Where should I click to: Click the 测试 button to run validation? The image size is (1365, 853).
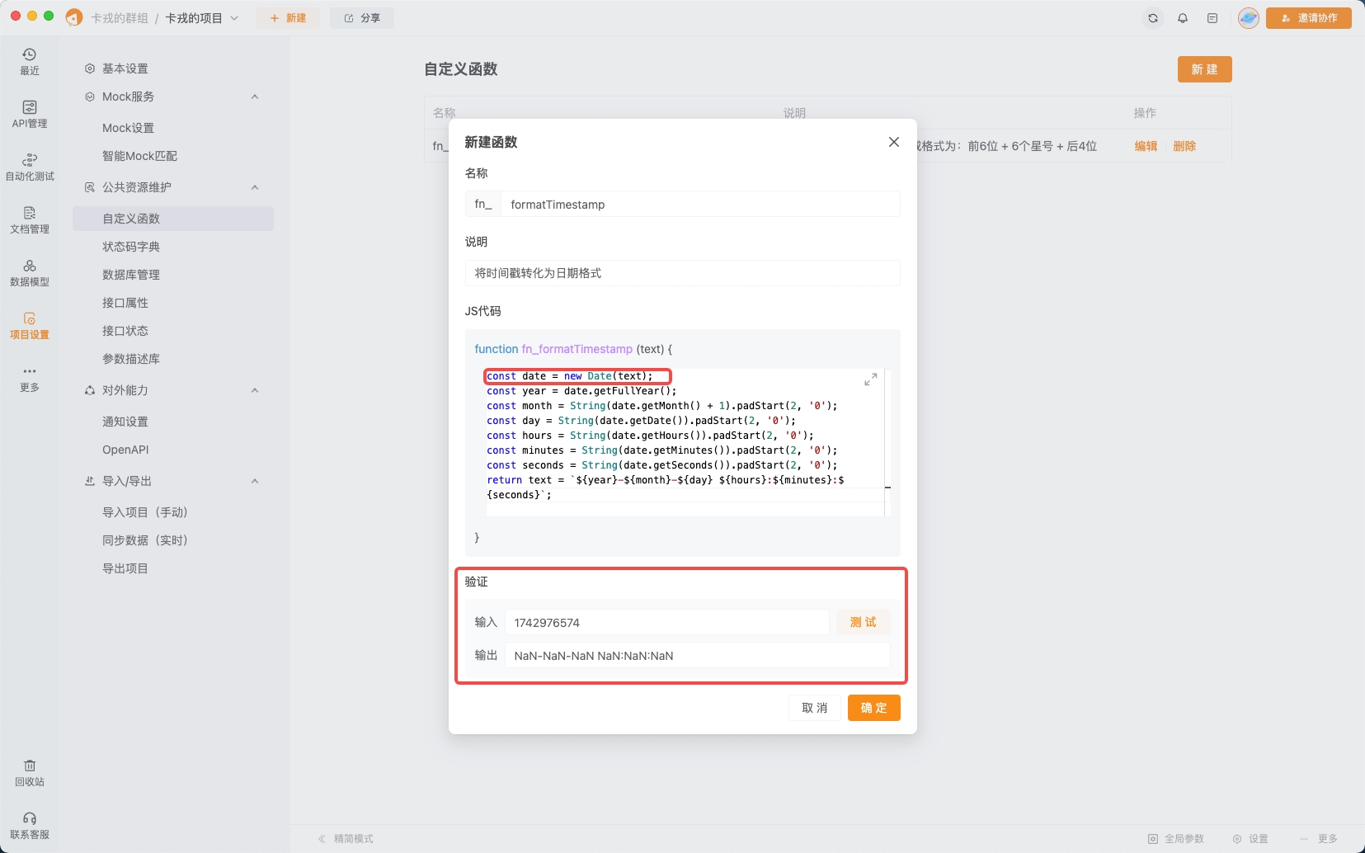tap(862, 622)
